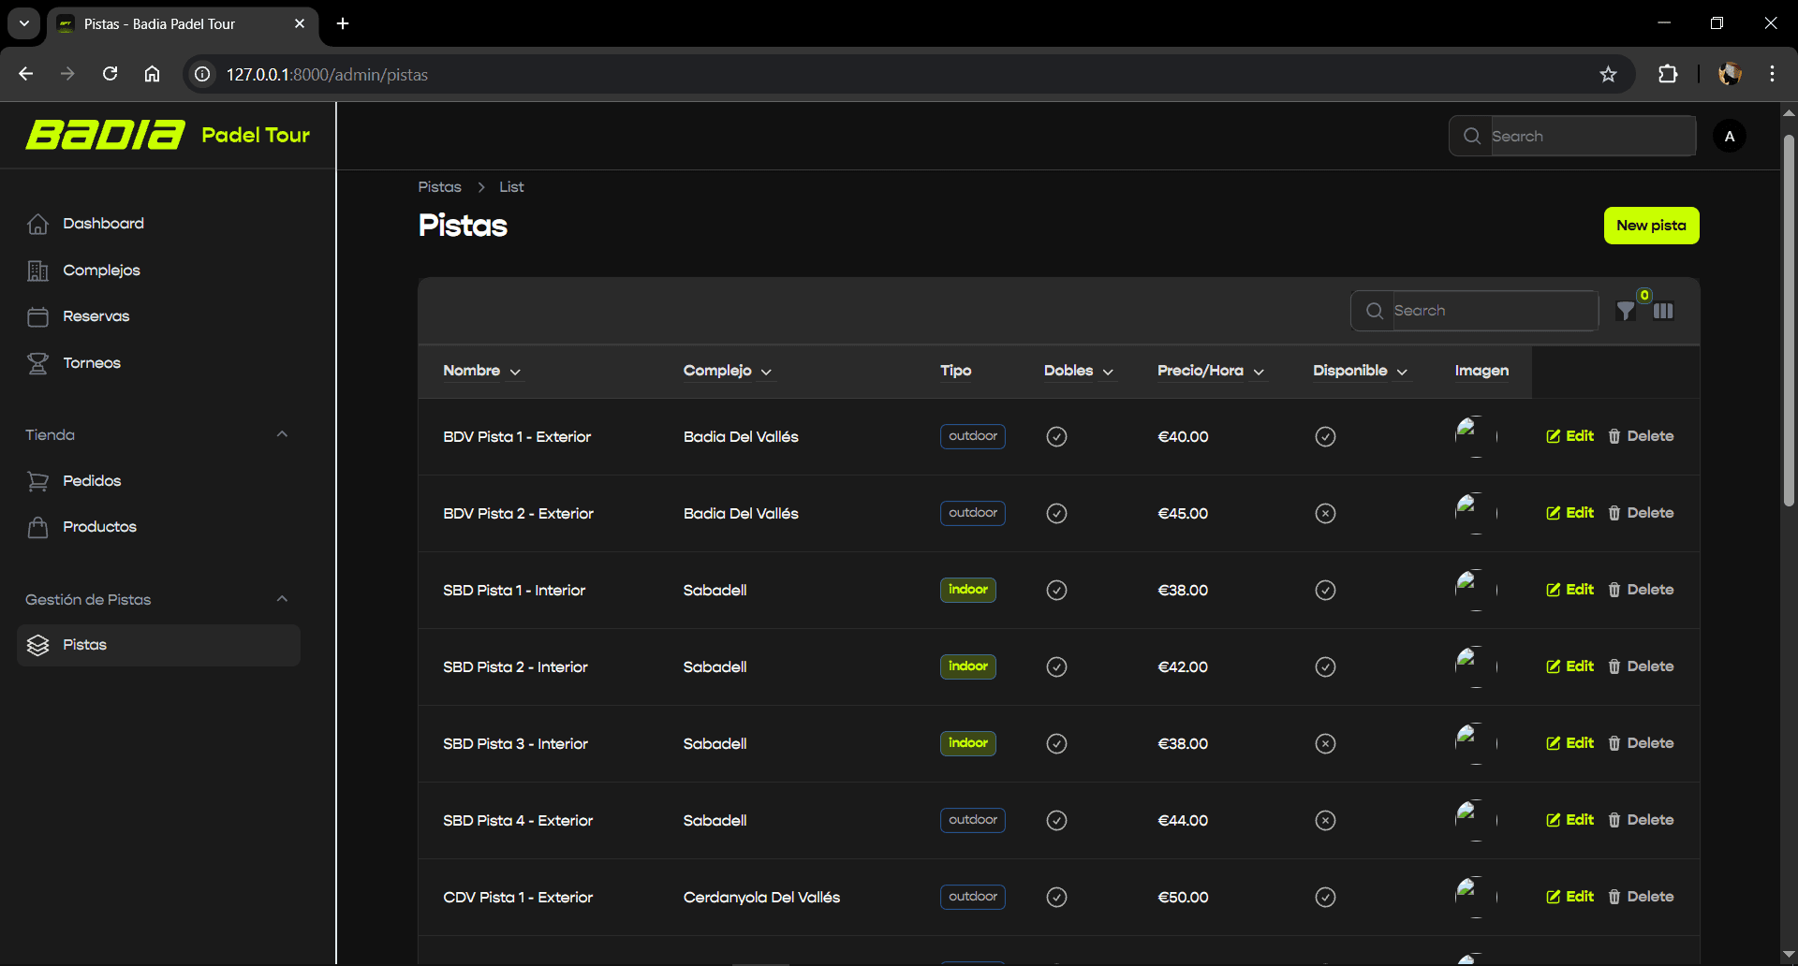Delete SBD Pista 3 - Interior row
The width and height of the screenshot is (1798, 966).
(1641, 743)
